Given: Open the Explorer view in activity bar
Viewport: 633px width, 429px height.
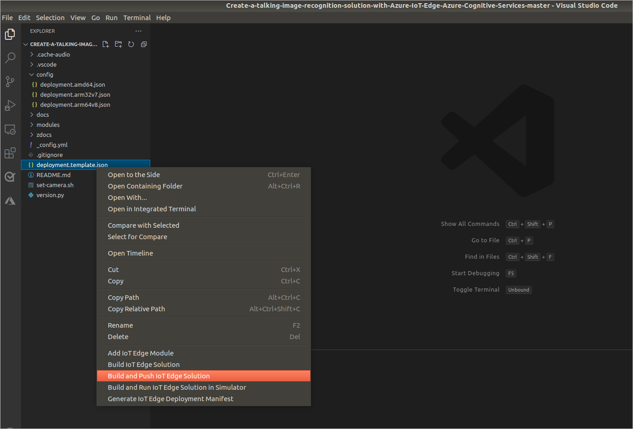Looking at the screenshot, I should click(10, 34).
